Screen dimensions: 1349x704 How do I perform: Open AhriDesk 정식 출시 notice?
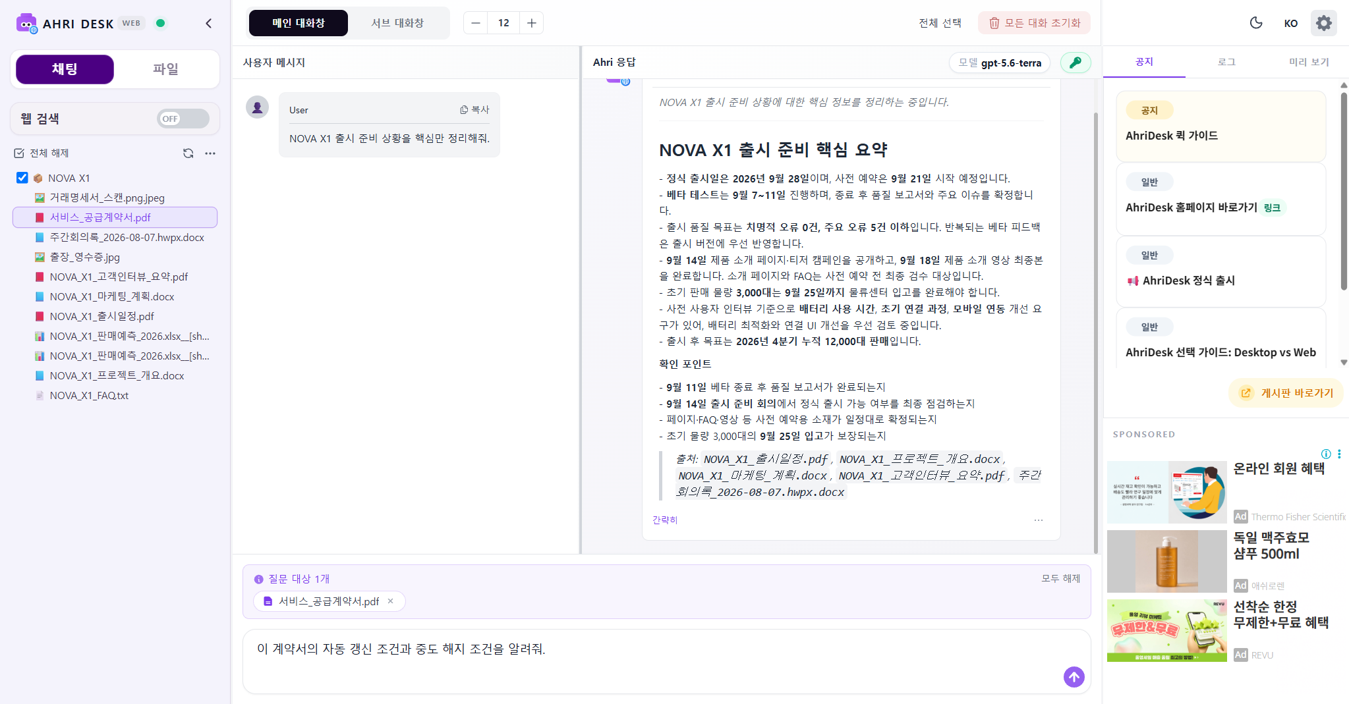click(x=1220, y=271)
